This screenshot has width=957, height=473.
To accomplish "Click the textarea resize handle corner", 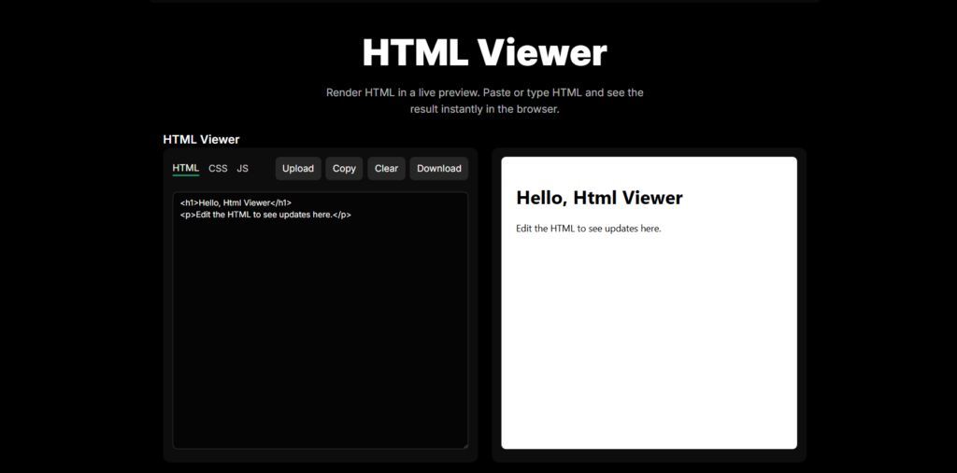I will pyautogui.click(x=464, y=446).
